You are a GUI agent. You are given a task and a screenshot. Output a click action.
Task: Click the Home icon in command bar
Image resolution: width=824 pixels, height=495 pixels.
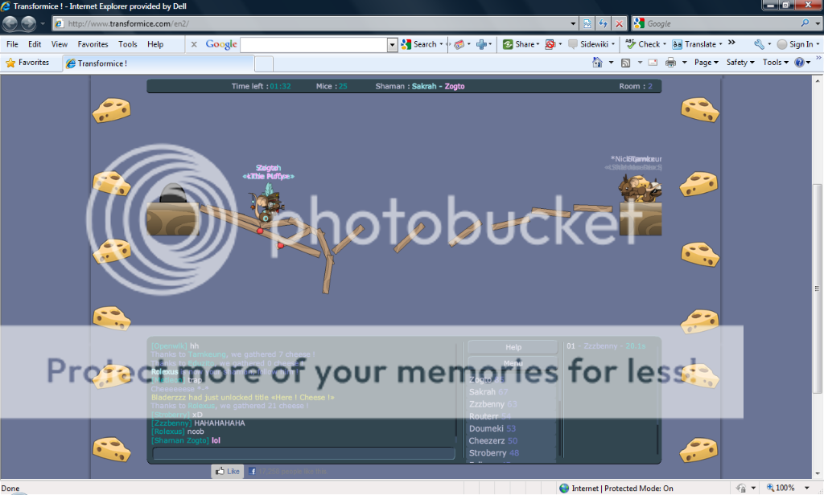click(597, 62)
